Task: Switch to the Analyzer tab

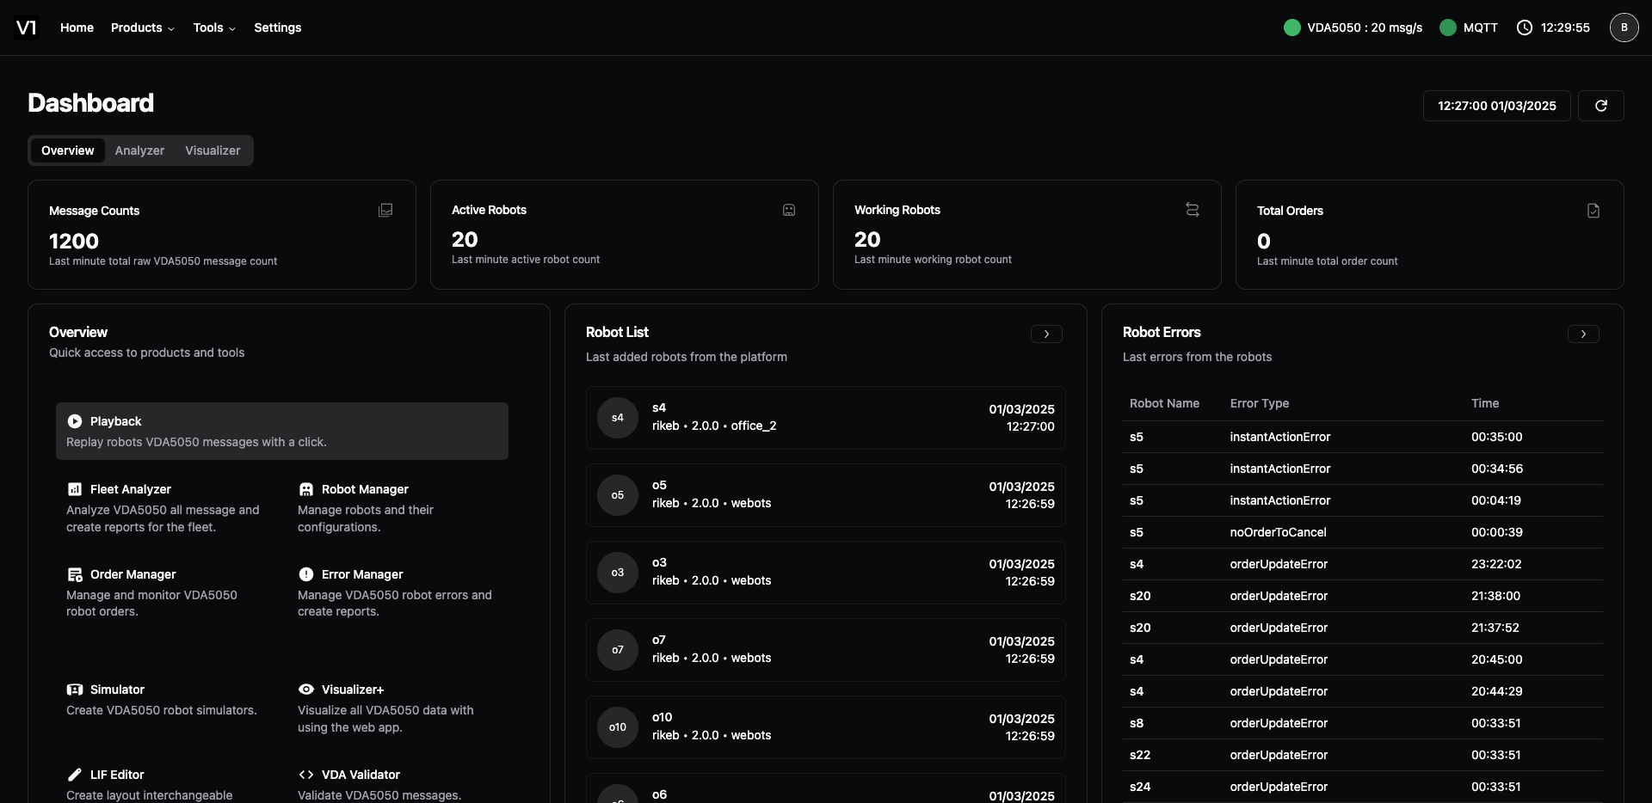Action: pos(139,150)
